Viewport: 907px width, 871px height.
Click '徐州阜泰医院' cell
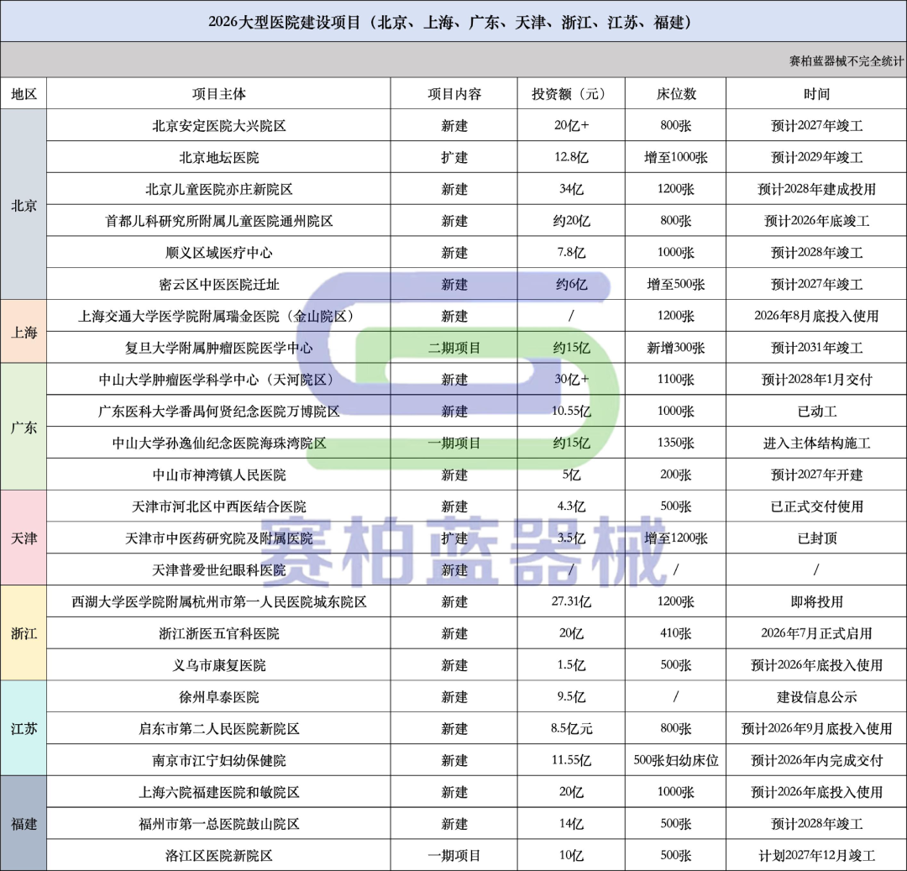tap(218, 697)
